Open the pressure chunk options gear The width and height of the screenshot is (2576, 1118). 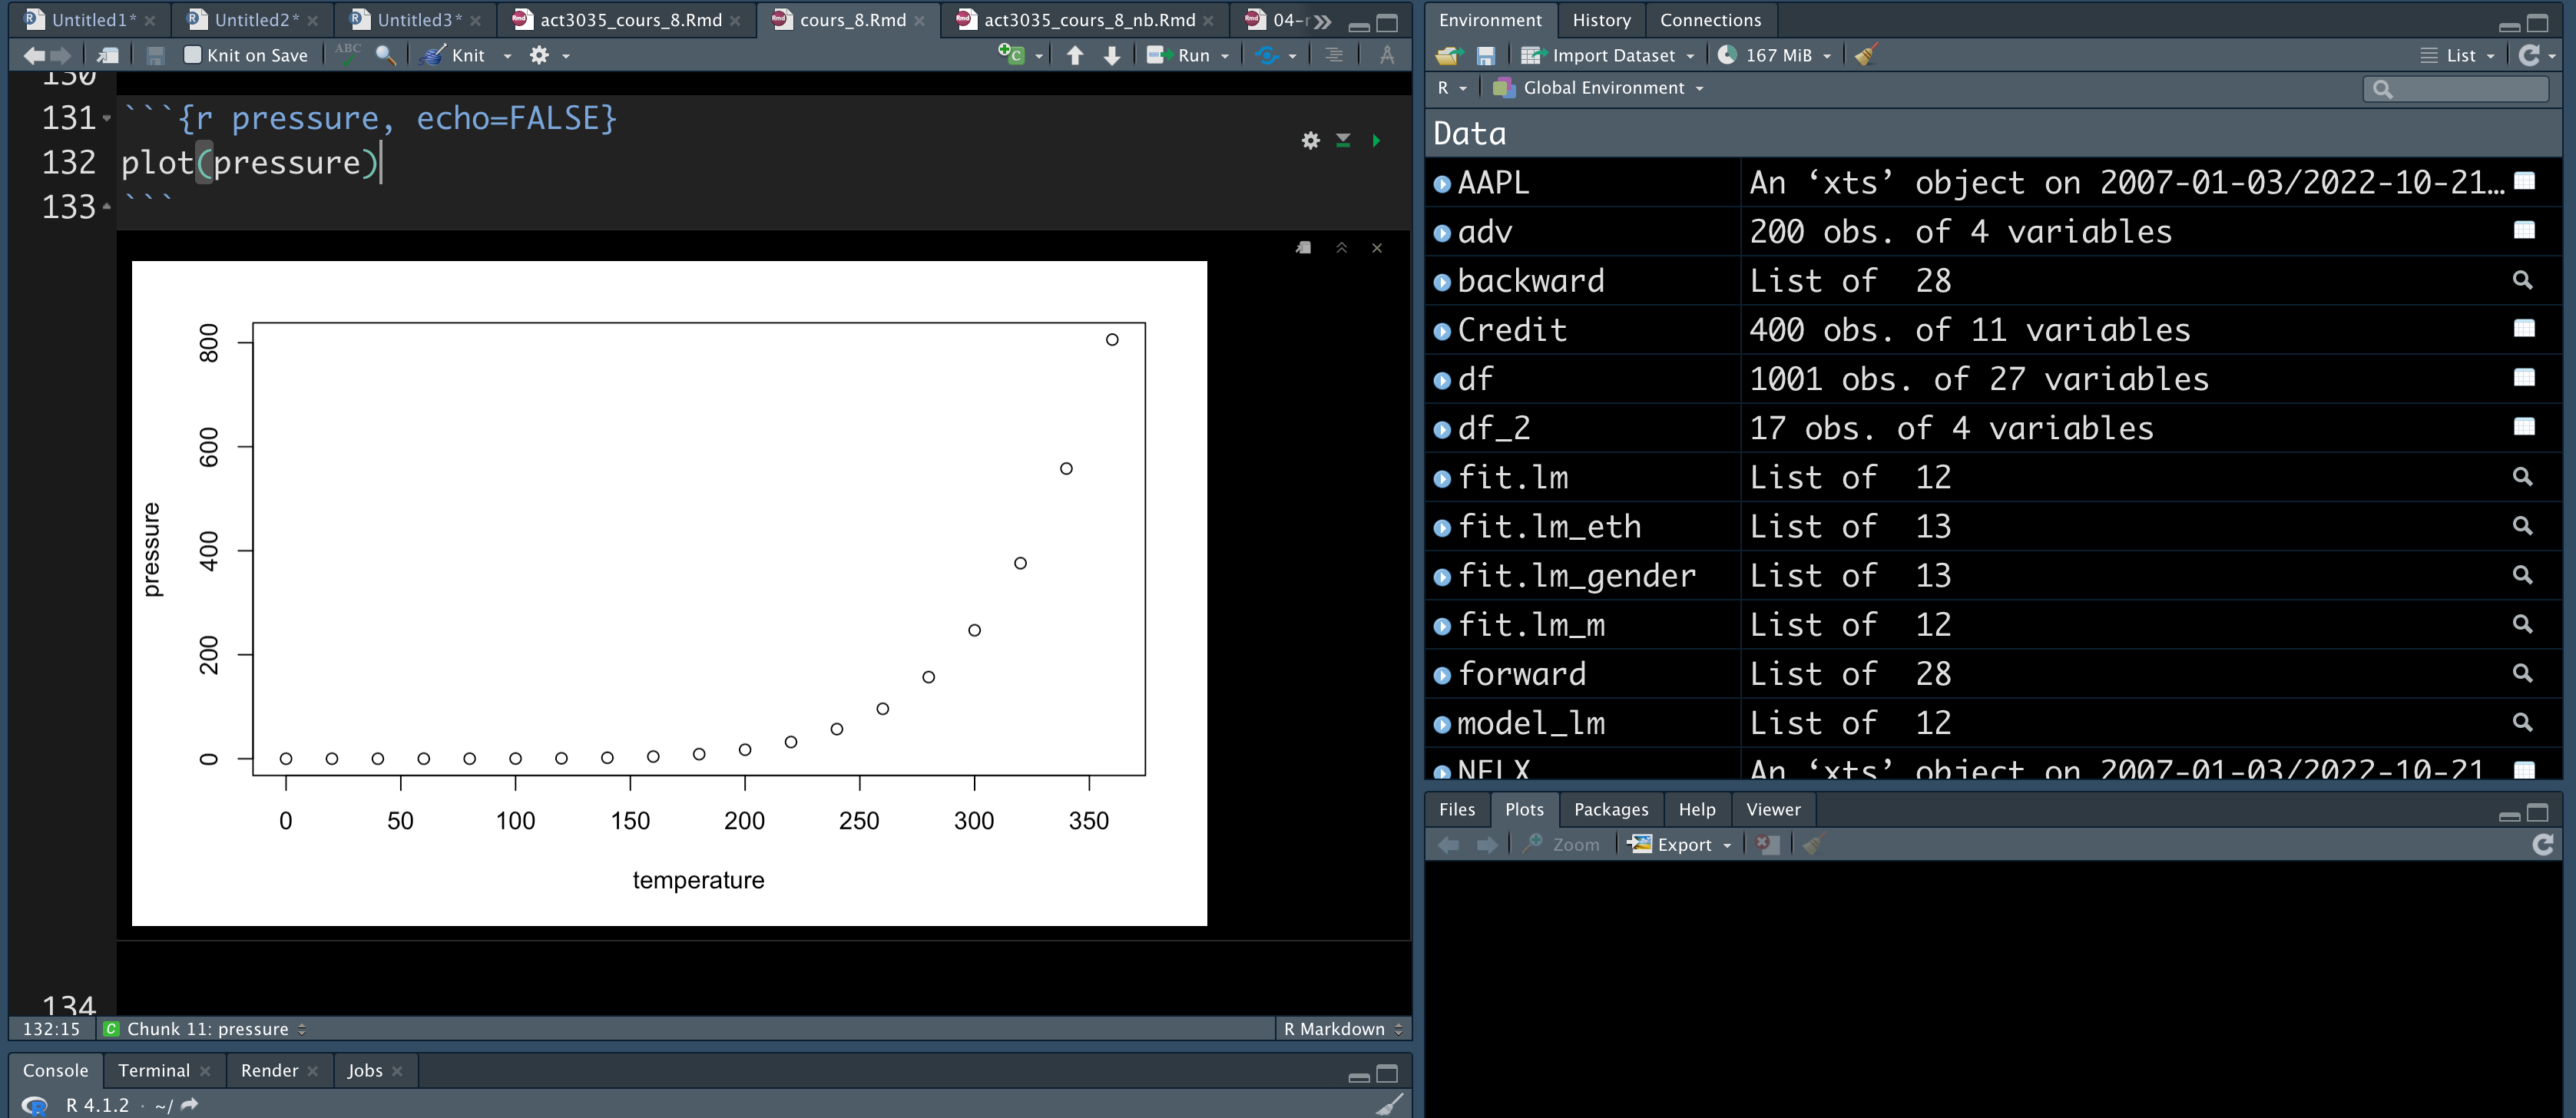tap(1310, 141)
